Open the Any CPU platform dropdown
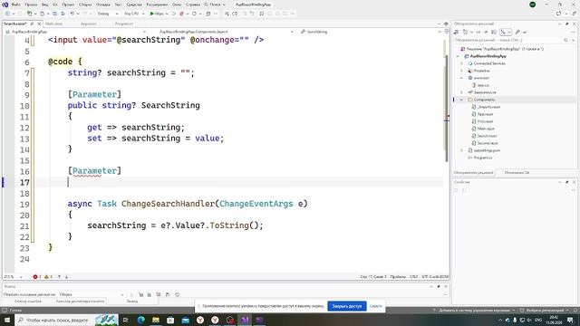The height and width of the screenshot is (326, 580). point(134,14)
